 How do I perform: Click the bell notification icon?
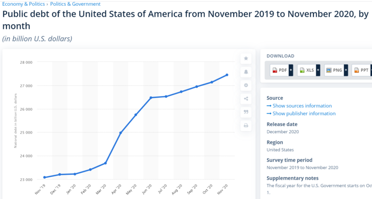pos(246,72)
